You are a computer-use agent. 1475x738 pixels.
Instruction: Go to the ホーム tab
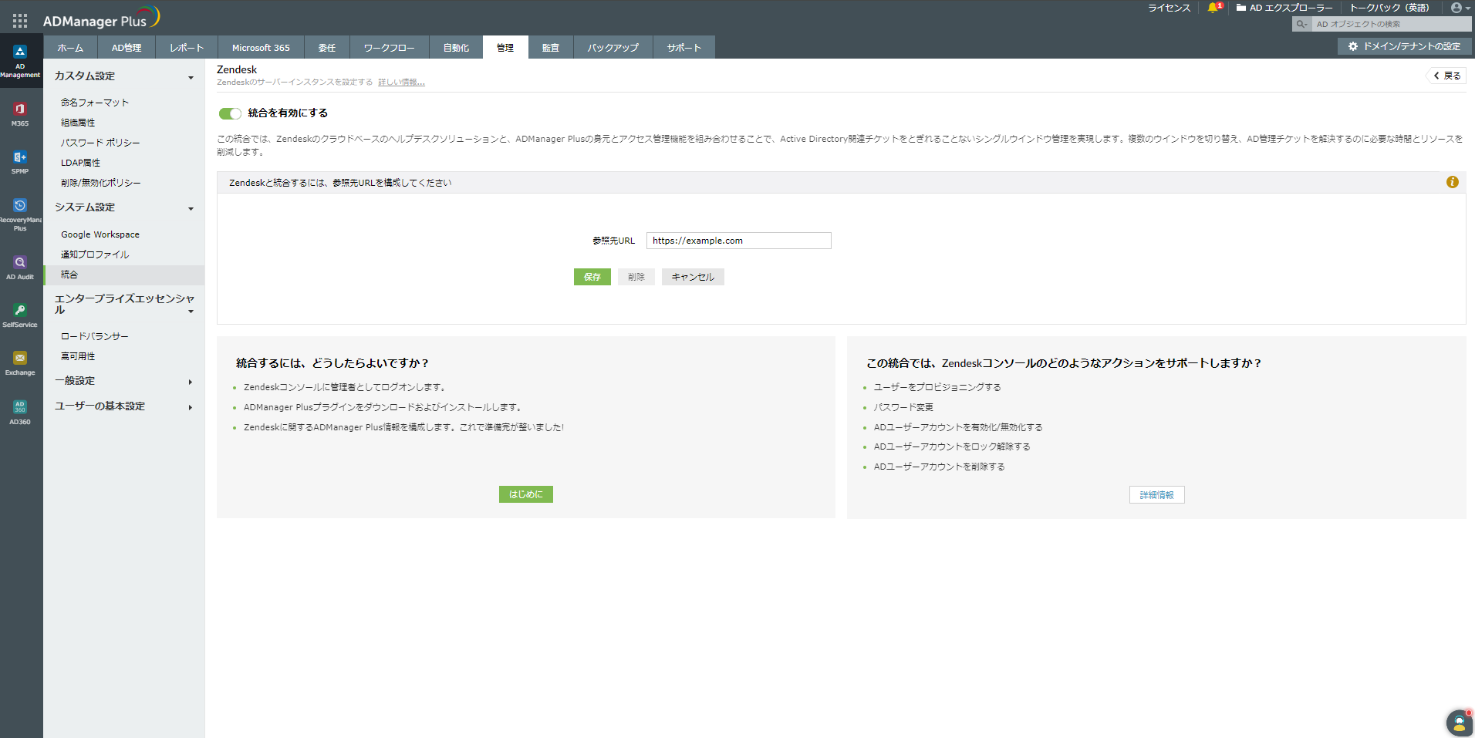tap(70, 47)
